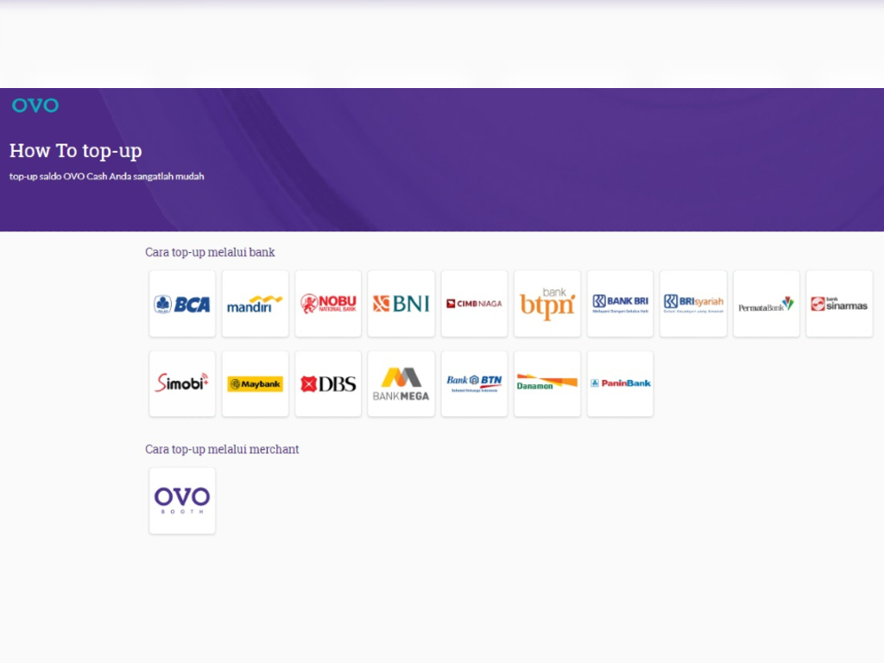
Task: Open the Maybank top-up instructions
Action: (255, 384)
